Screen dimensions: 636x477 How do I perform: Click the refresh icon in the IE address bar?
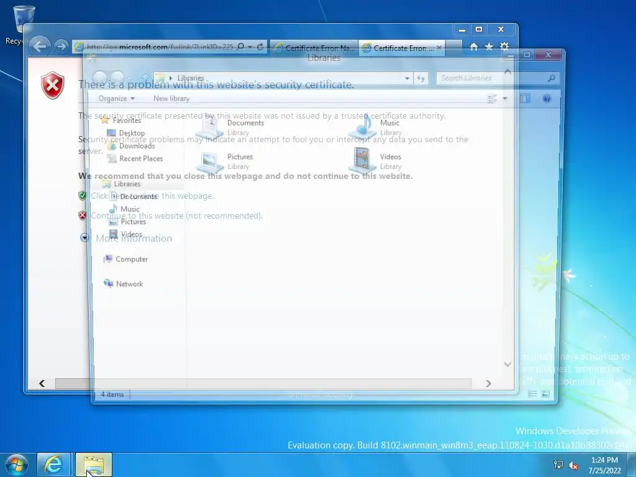tap(260, 47)
